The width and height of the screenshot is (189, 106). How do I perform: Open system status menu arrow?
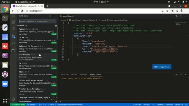[x=187, y=2]
